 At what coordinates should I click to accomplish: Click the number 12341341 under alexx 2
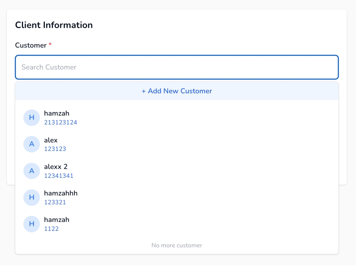point(58,176)
